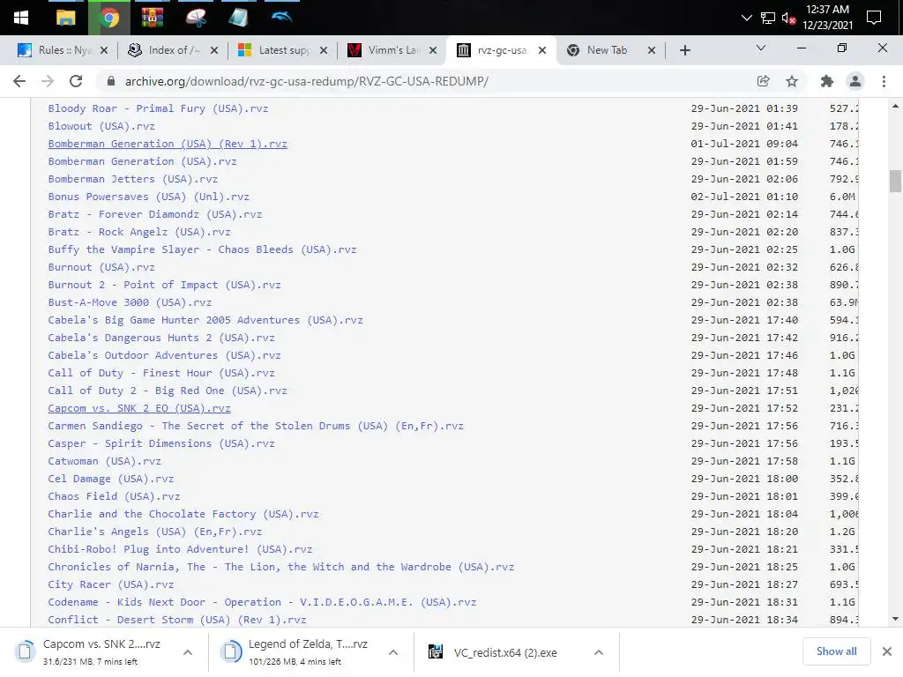Open the tab search dropdown
Screen dimensions: 903x677
pos(761,48)
